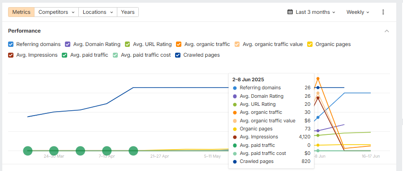
Task: Select Crawled pages data point on chart
Action: [318, 88]
